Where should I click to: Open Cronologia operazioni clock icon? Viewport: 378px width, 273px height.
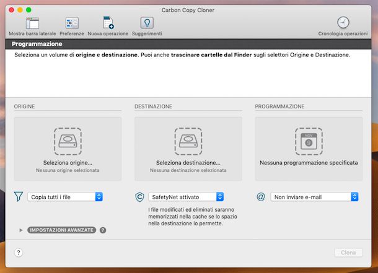(x=343, y=23)
